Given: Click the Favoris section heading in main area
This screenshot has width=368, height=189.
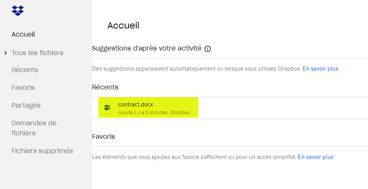Looking at the screenshot, I should pos(103,137).
